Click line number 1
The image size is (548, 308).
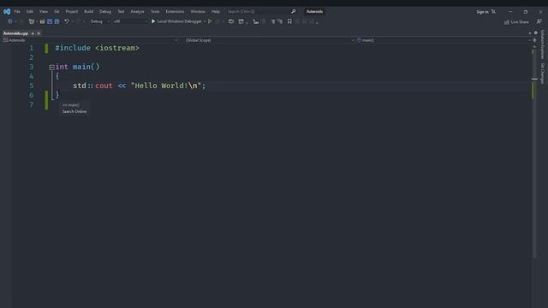(32, 48)
